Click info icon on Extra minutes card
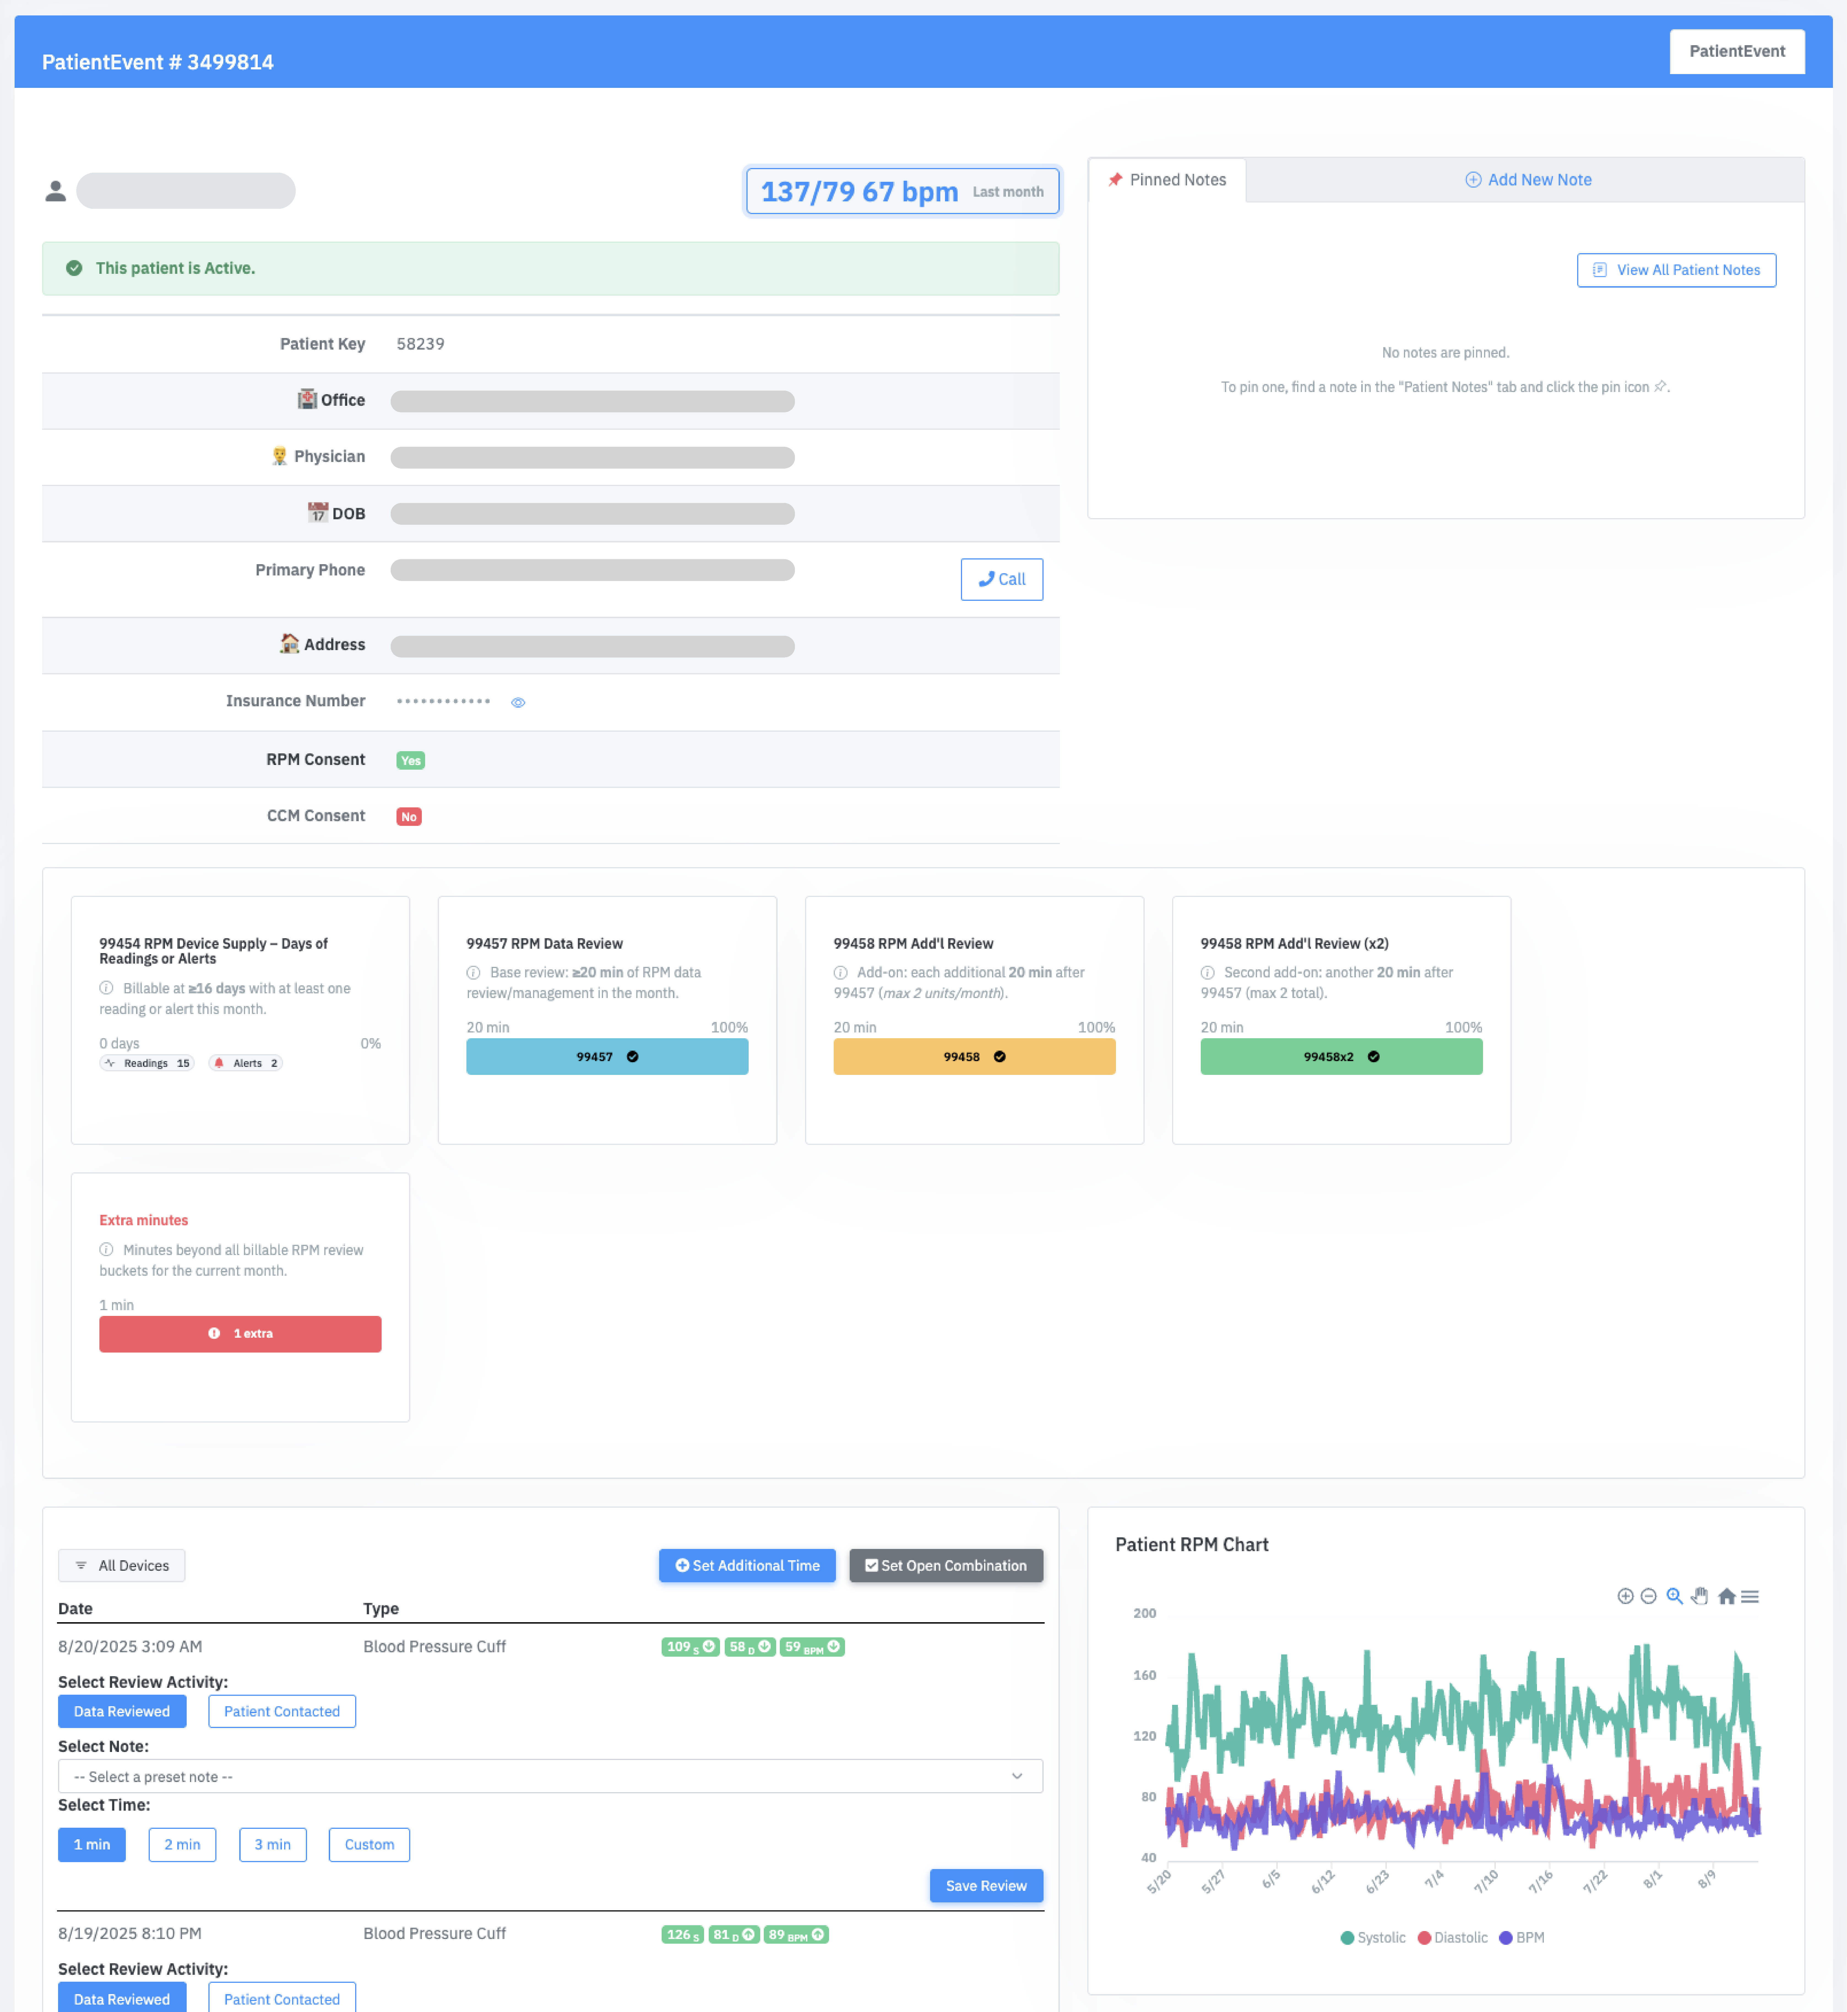1847x2012 pixels. [106, 1250]
